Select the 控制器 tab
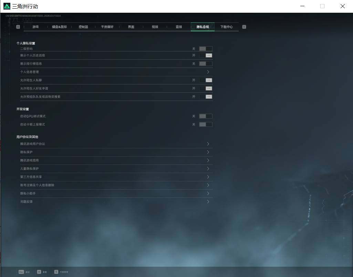Viewport: 353px width, 277px height. (x=83, y=27)
